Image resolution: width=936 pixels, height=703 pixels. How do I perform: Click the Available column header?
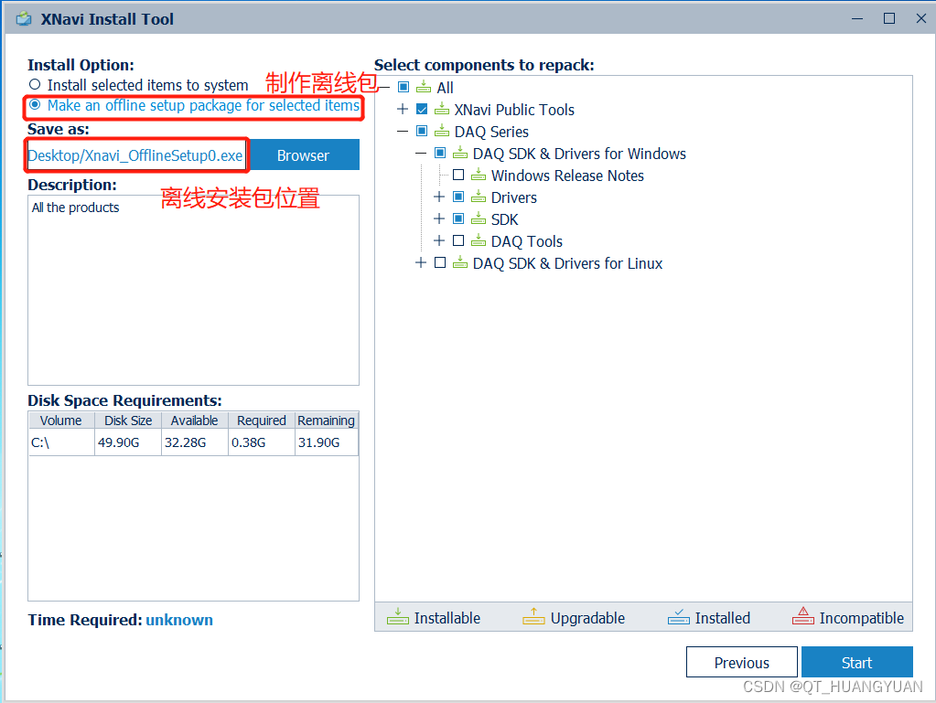(x=195, y=421)
